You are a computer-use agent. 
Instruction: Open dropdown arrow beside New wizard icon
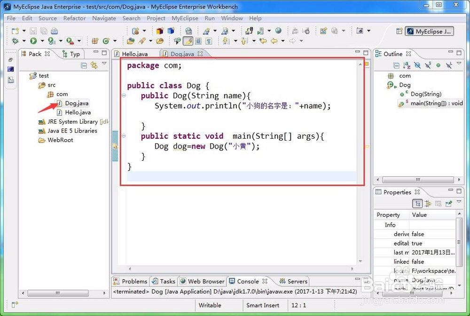(x=24, y=31)
